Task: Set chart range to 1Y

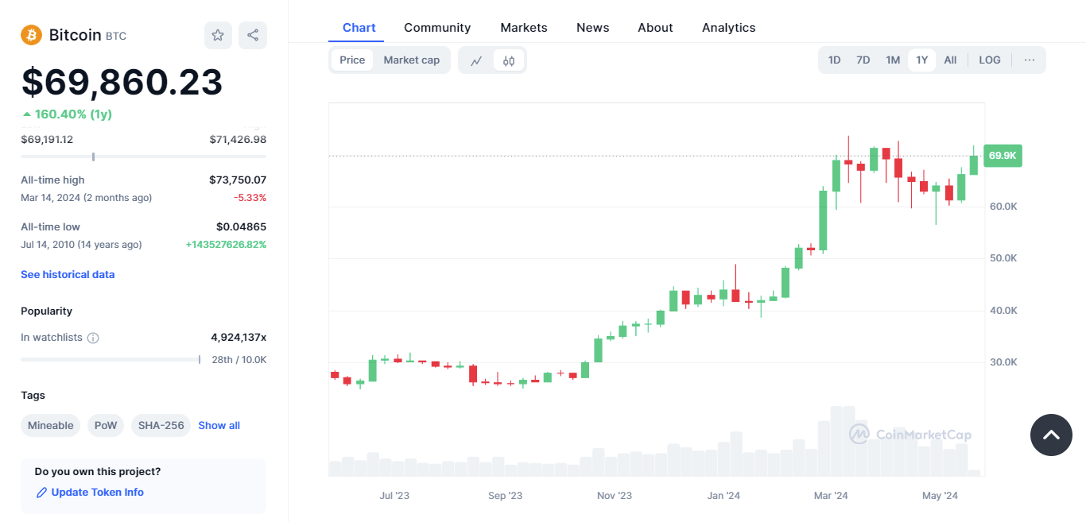Action: coord(921,60)
